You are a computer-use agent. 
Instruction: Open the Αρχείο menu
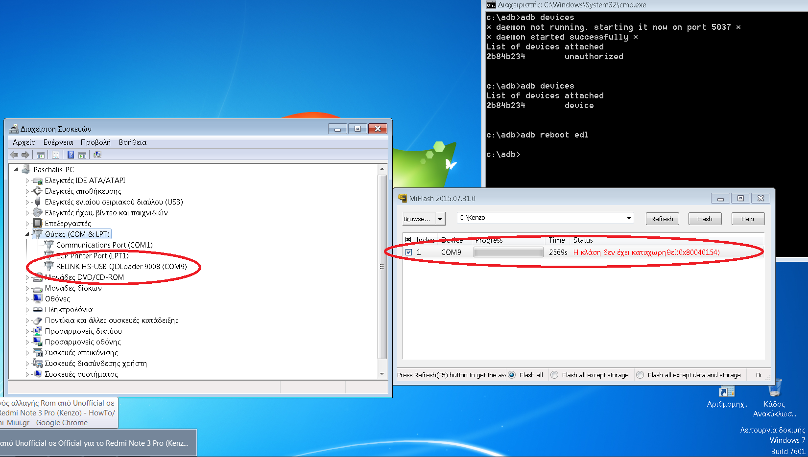pos(24,142)
